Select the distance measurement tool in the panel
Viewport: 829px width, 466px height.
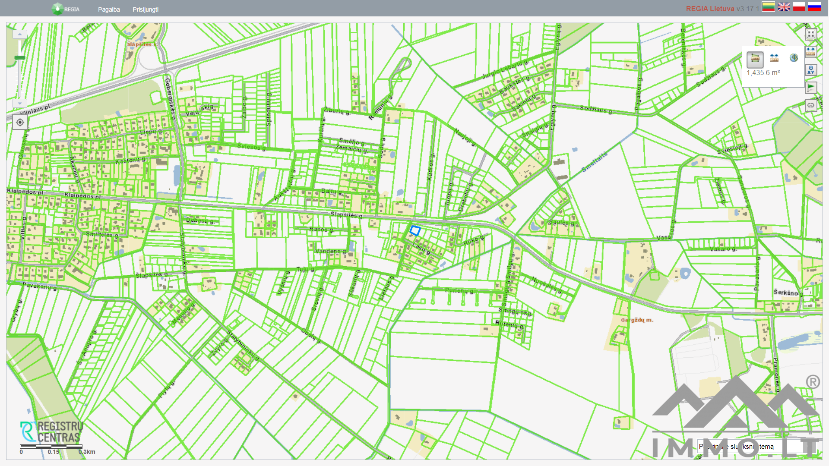tap(774, 58)
